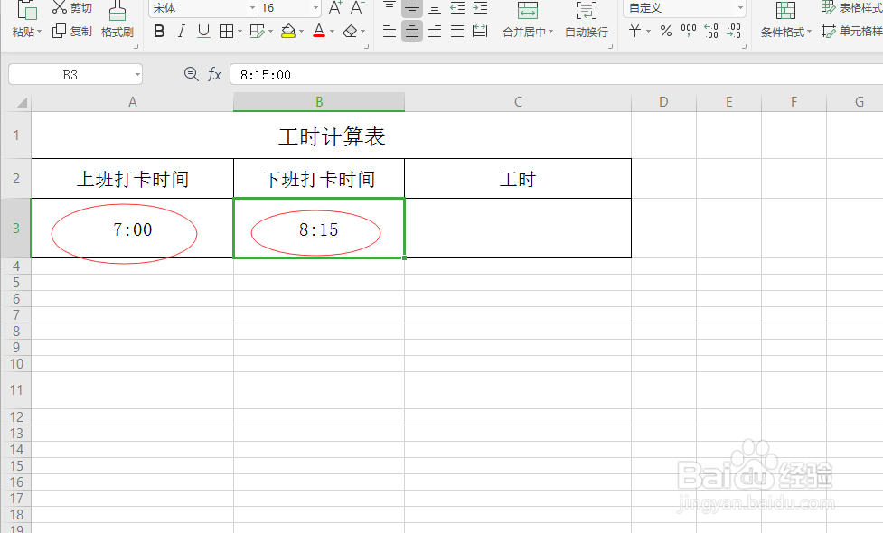The width and height of the screenshot is (883, 533).
Task: Decrease font size with A- icon
Action: [x=357, y=8]
